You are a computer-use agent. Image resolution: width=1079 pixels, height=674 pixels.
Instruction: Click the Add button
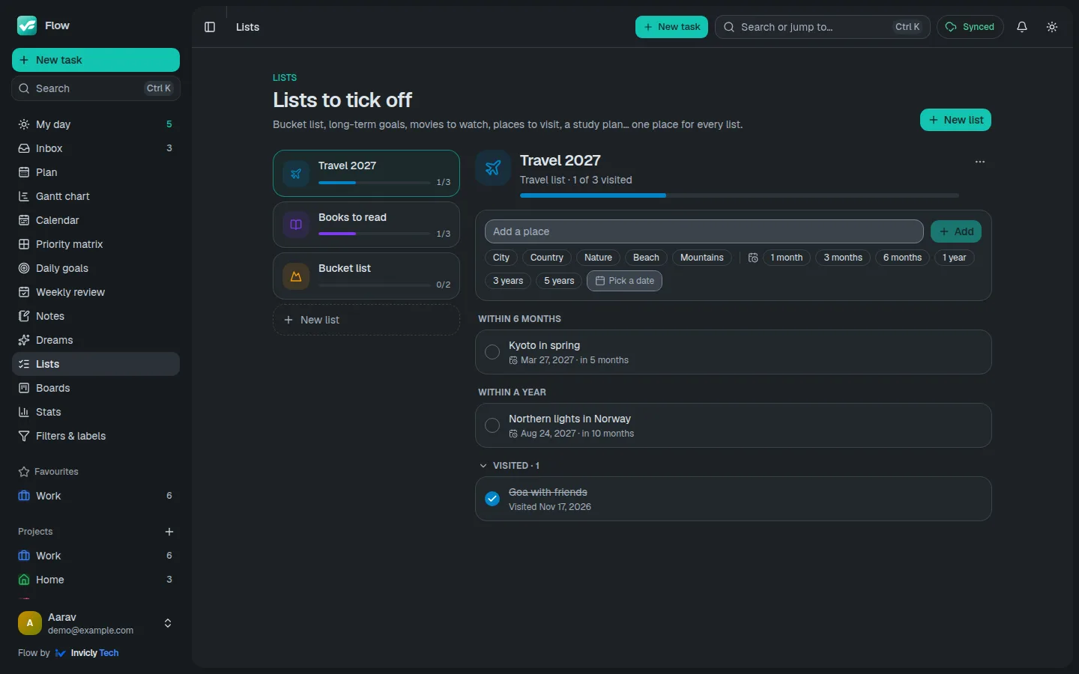(x=956, y=231)
